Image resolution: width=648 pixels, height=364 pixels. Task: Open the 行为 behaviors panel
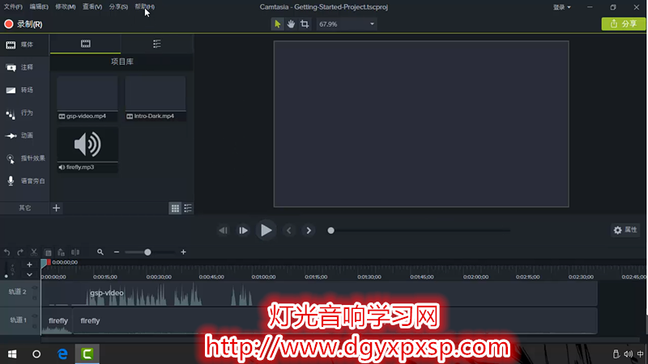click(x=24, y=113)
